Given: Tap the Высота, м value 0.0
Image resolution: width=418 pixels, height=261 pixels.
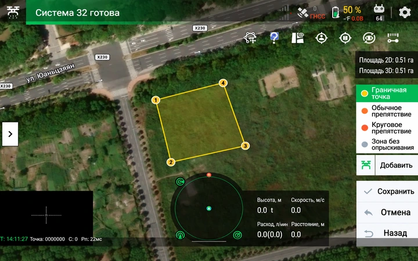Looking at the screenshot, I should [x=262, y=210].
